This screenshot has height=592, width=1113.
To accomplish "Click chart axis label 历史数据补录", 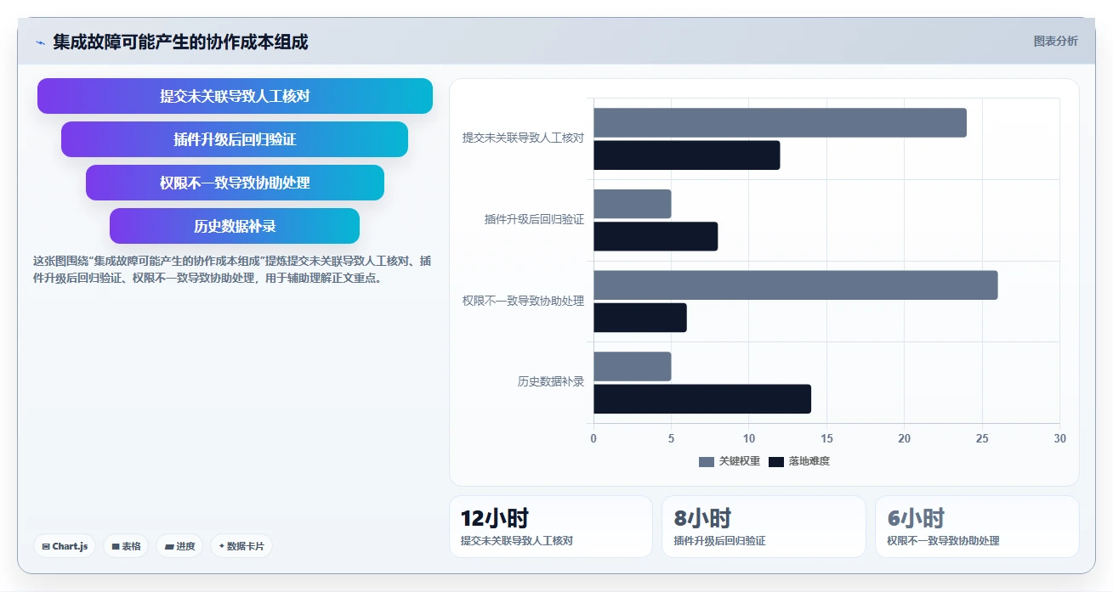I will (551, 381).
